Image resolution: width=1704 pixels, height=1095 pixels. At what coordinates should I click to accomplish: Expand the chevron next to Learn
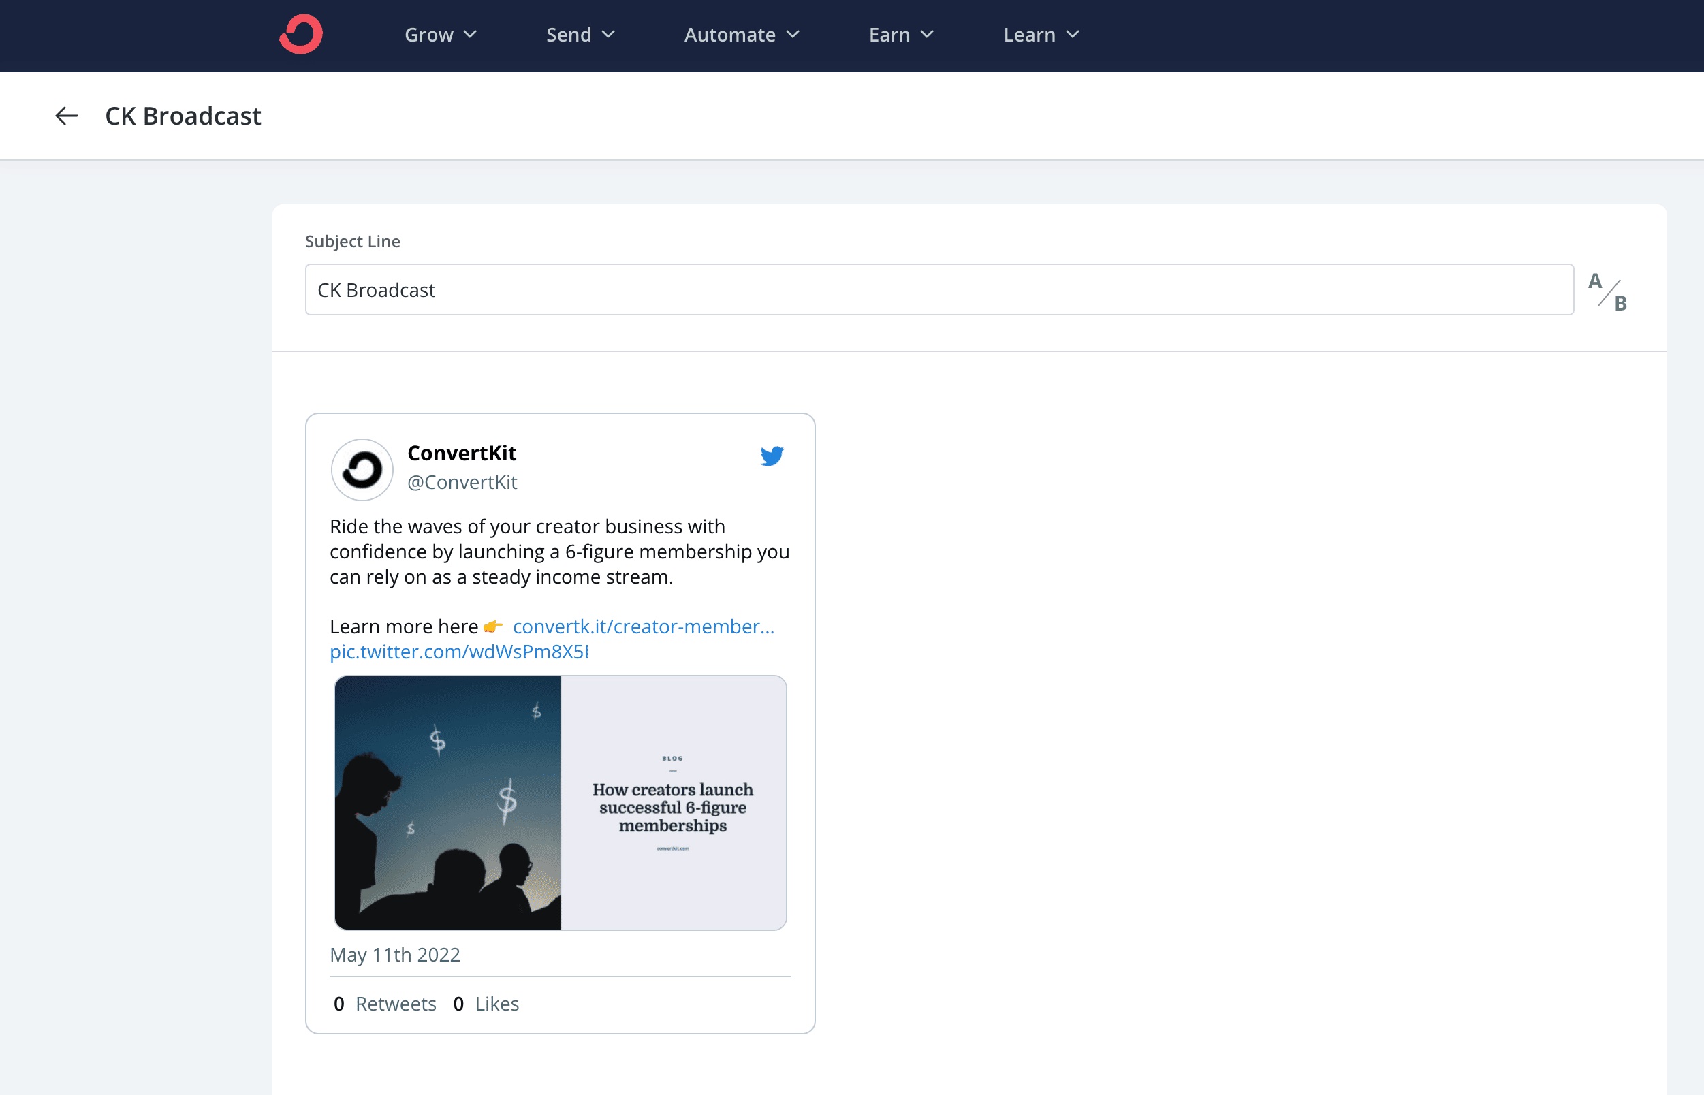point(1073,34)
